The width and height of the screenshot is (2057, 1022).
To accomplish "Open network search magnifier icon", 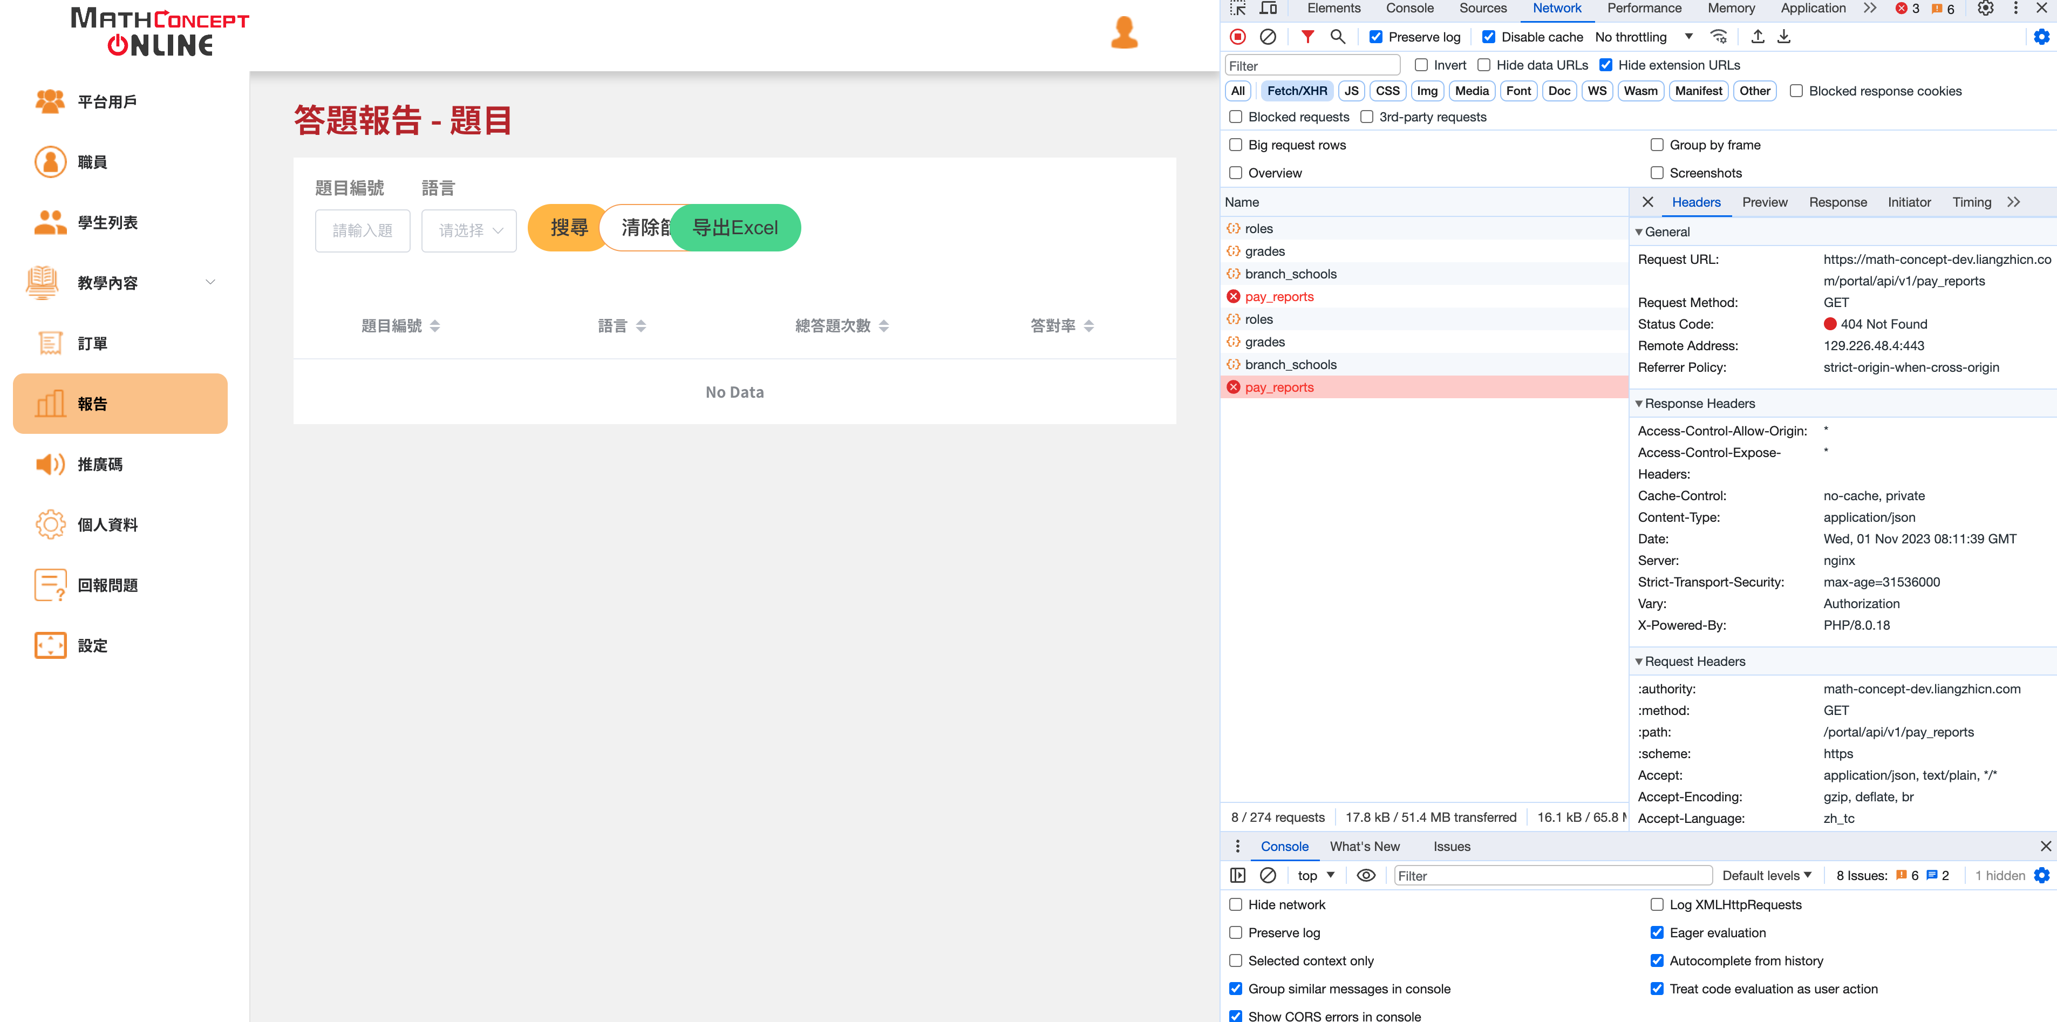I will tap(1338, 37).
